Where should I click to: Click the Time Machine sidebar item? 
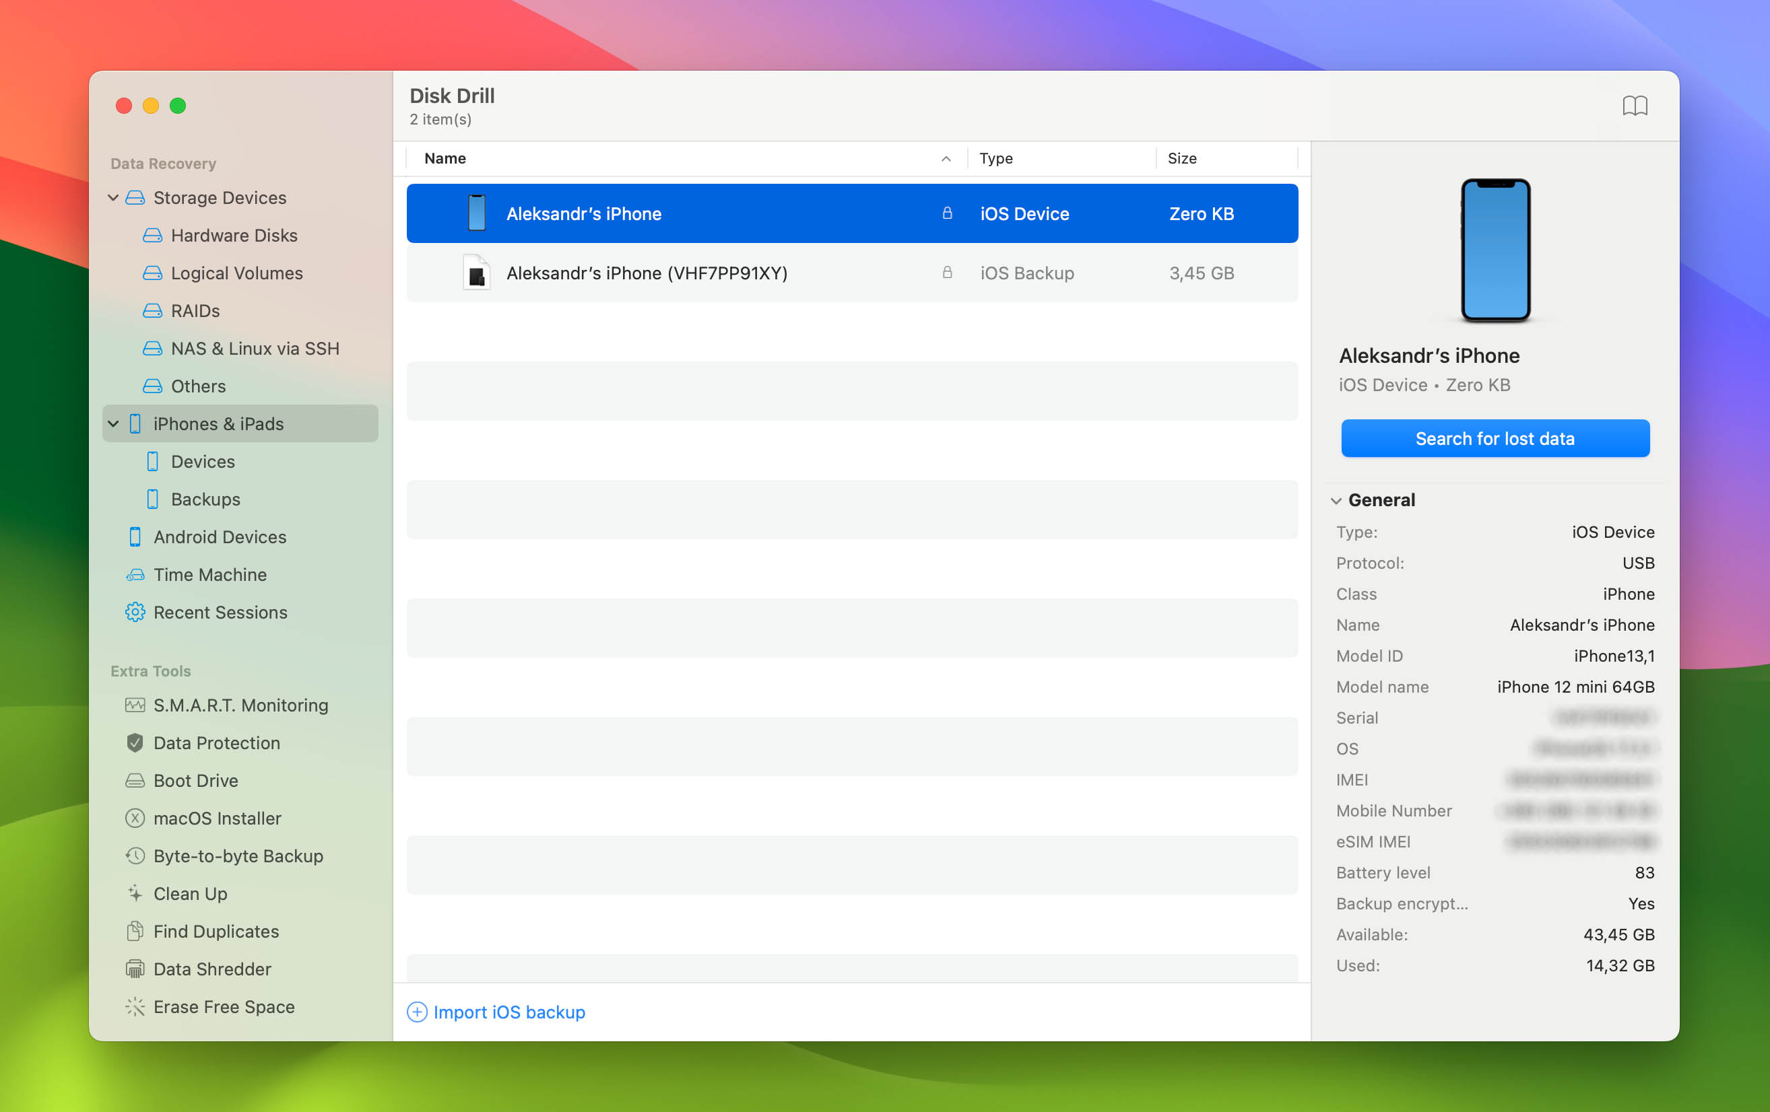[210, 574]
